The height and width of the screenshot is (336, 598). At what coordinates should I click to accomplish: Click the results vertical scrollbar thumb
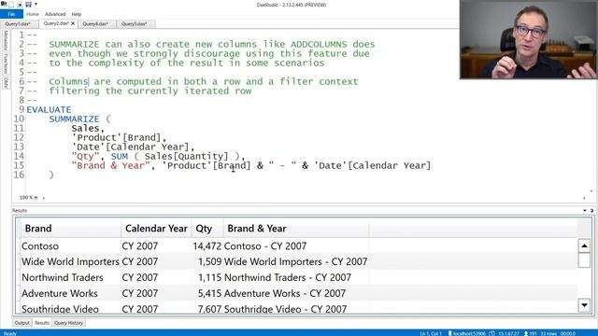(584, 260)
